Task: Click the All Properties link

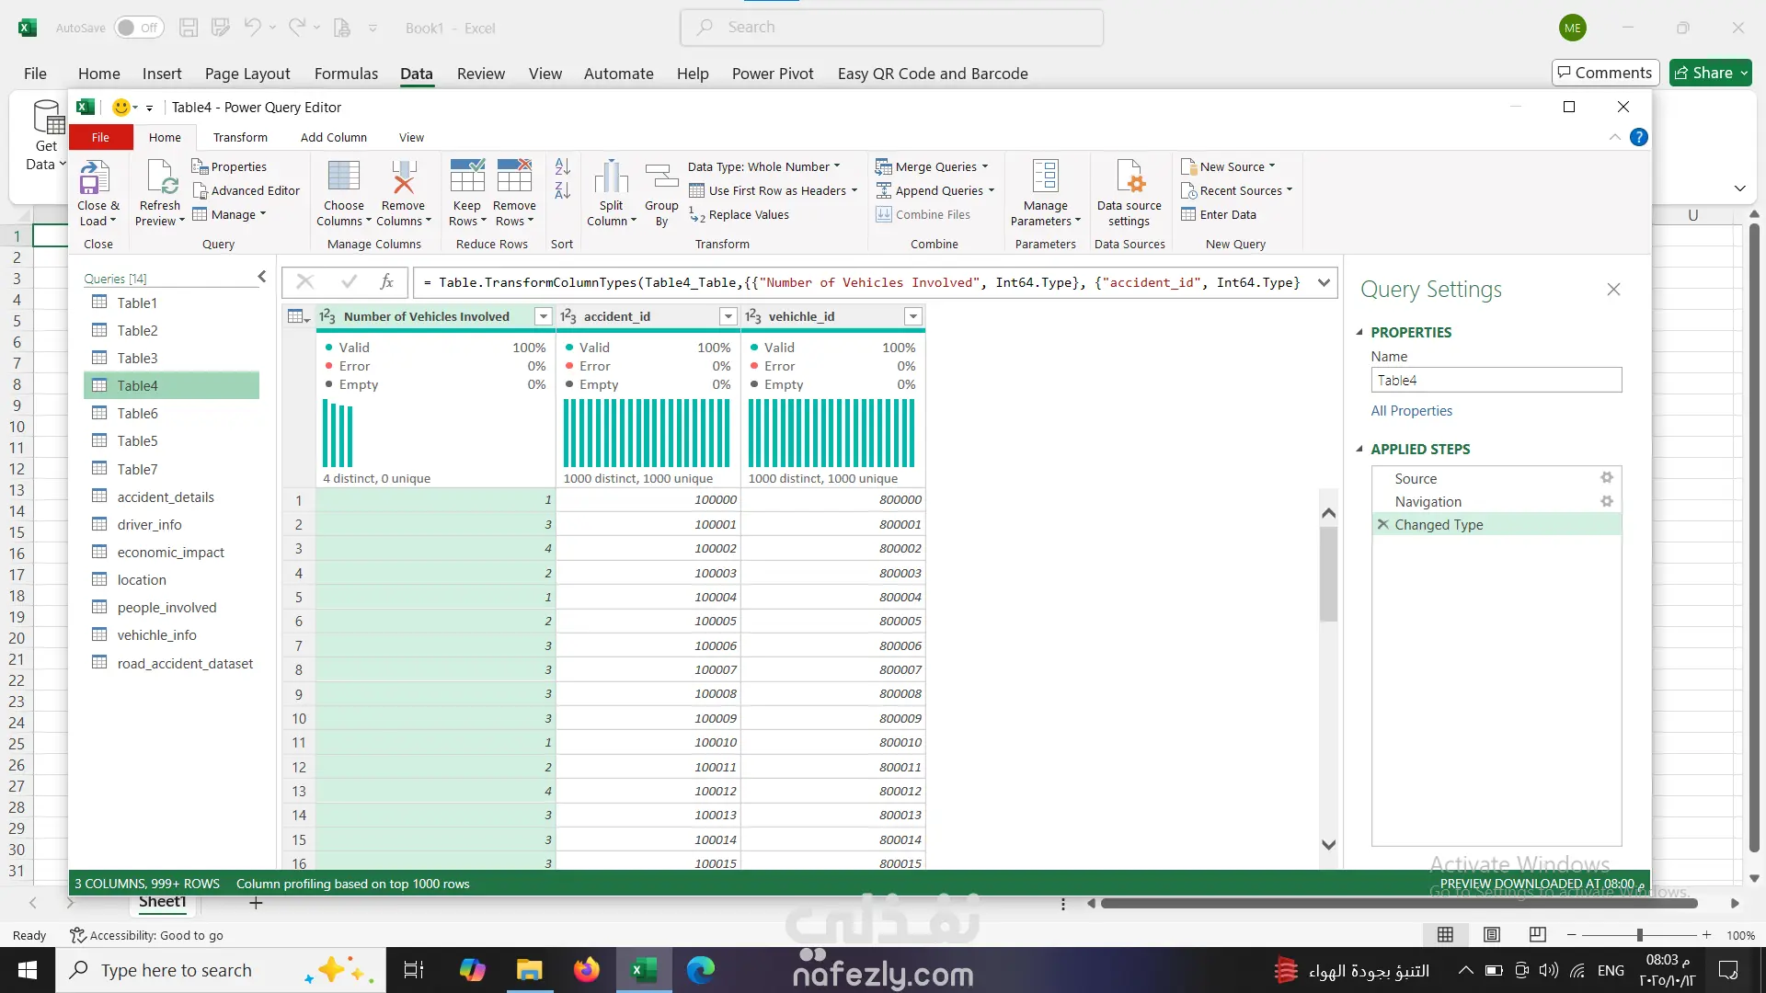Action: 1411,411
